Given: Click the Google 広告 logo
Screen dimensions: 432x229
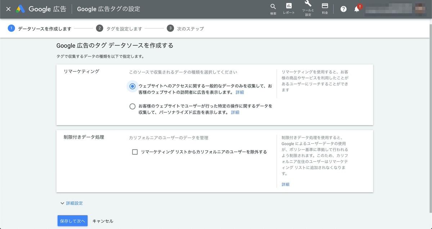Looking at the screenshot, I should (41, 9).
